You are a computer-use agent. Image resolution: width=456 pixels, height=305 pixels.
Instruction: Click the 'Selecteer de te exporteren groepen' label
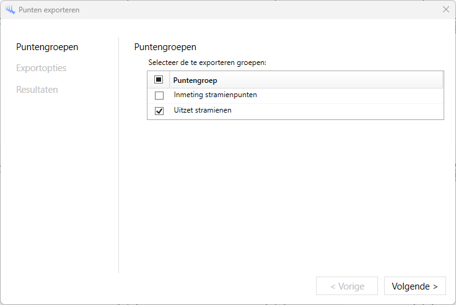207,62
